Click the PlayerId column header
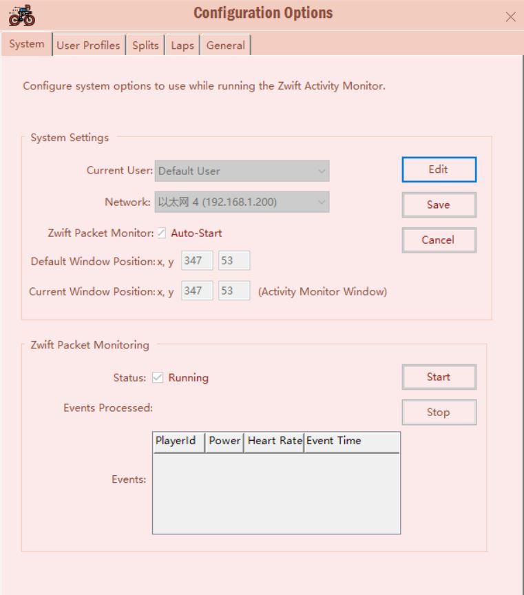The image size is (524, 595). [179, 441]
